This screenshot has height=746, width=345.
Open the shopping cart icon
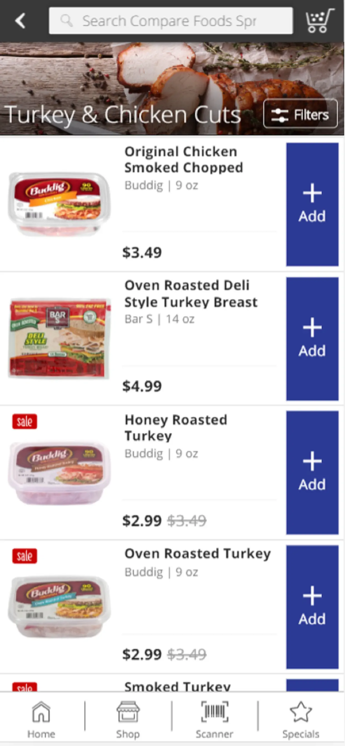coord(319,20)
